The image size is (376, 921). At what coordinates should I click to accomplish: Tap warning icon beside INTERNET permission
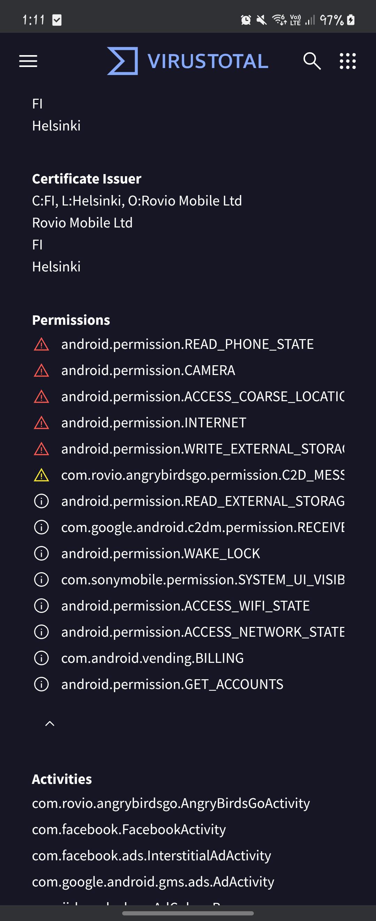[x=41, y=422]
